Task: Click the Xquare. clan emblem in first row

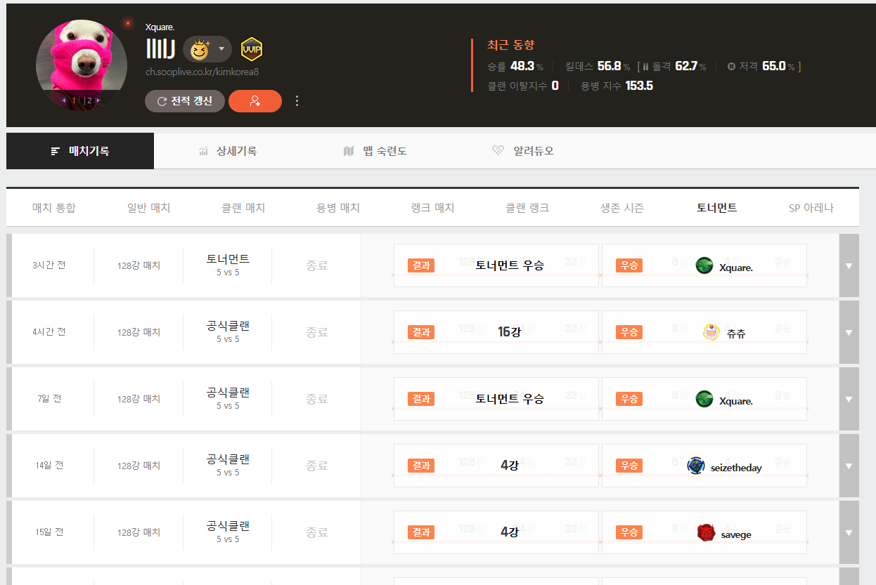Action: (x=704, y=265)
